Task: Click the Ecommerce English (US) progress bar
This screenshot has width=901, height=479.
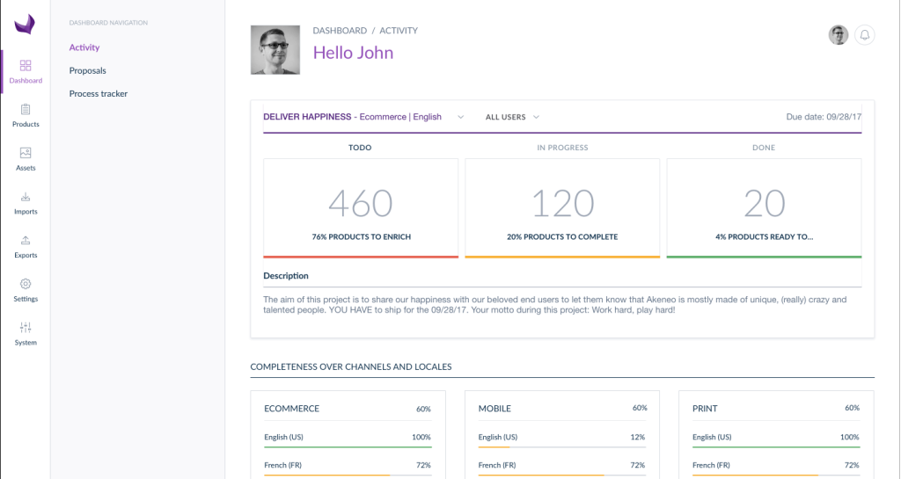Action: click(348, 446)
